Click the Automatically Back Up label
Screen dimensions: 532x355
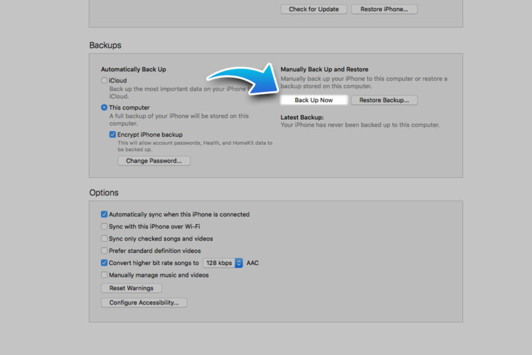(133, 70)
